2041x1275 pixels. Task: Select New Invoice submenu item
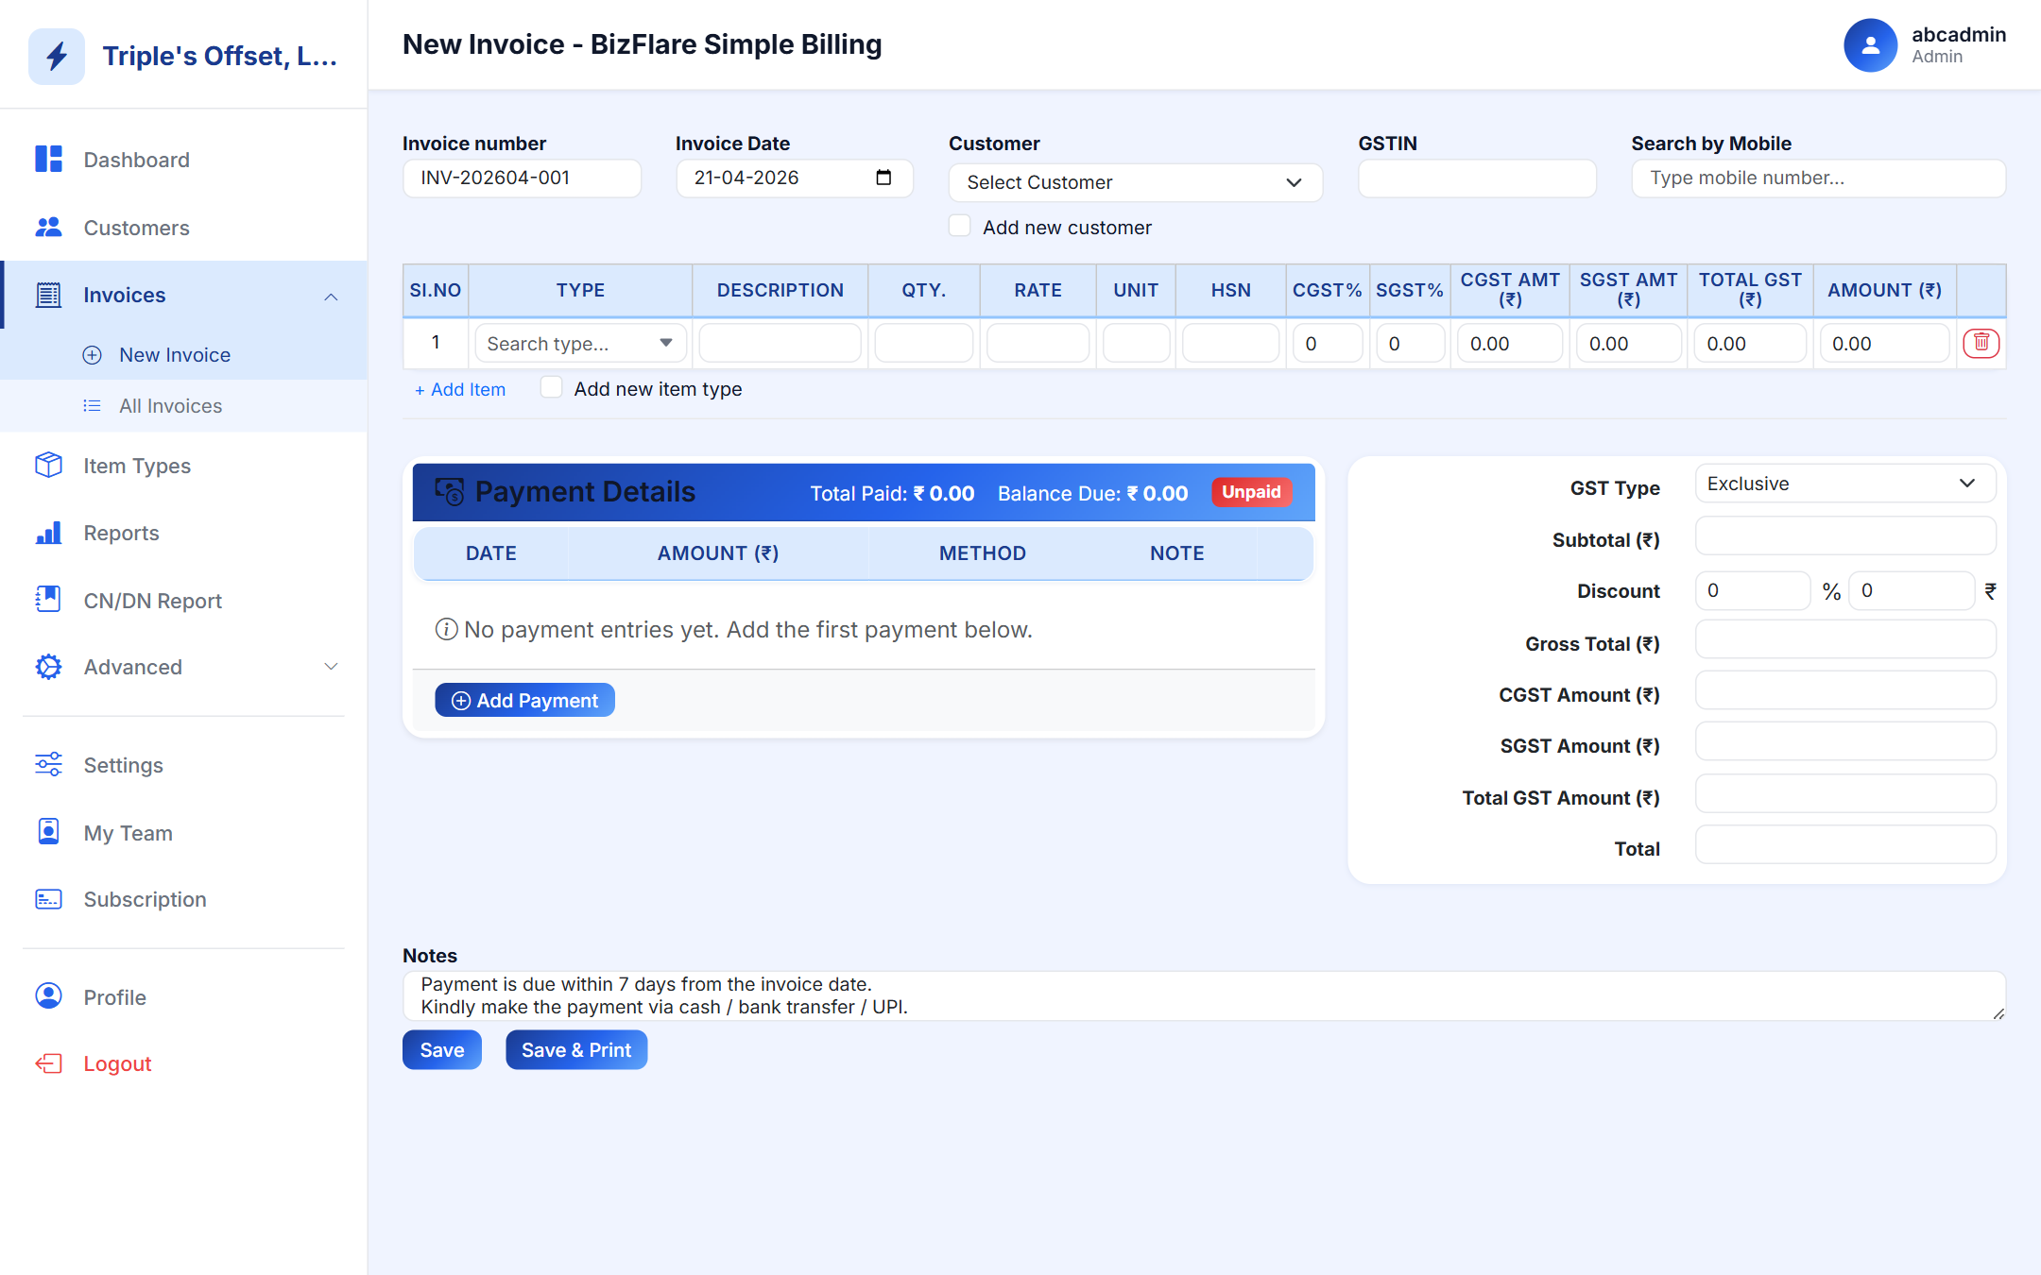(183, 355)
